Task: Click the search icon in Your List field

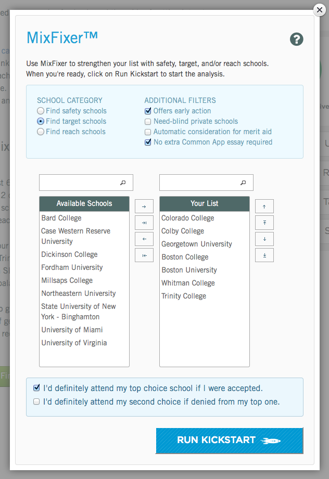Action: (x=243, y=183)
